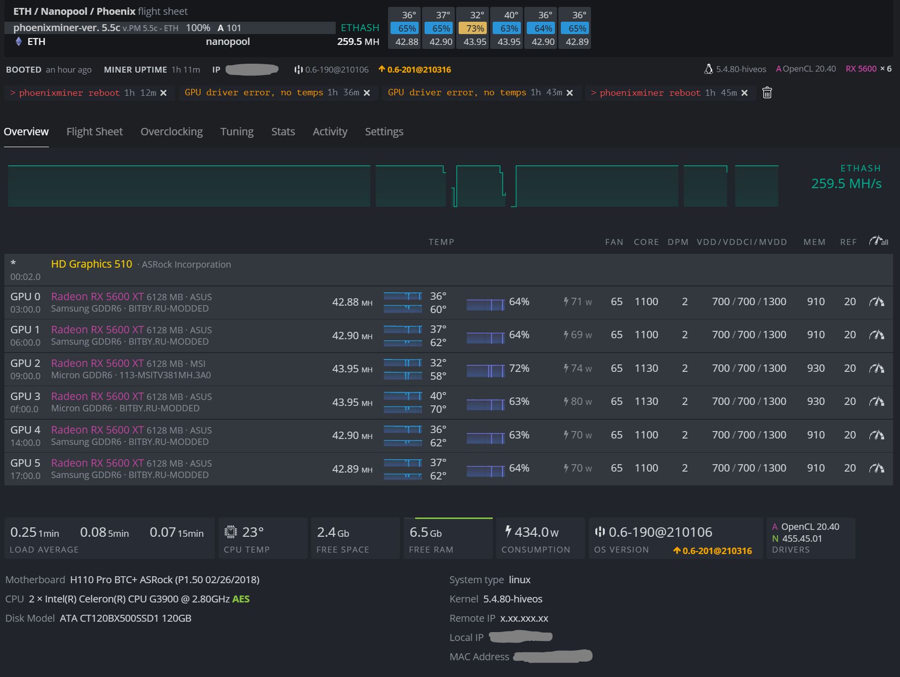900x677 pixels.
Task: View the Activity tab
Action: pos(330,132)
